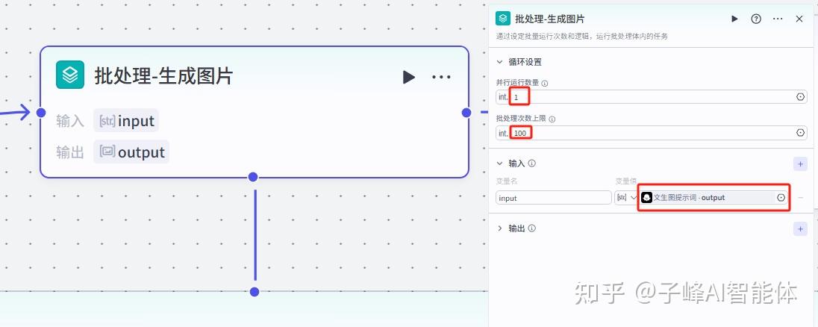
Task: Click info icon next to 并行运行数量
Action: [544, 84]
